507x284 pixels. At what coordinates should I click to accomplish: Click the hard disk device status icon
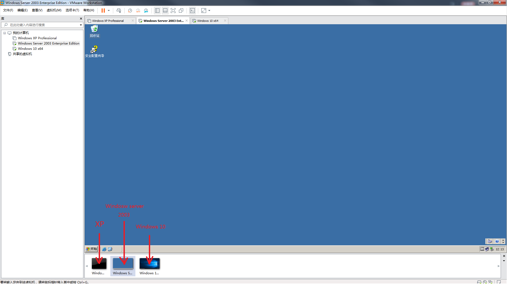coord(479,282)
